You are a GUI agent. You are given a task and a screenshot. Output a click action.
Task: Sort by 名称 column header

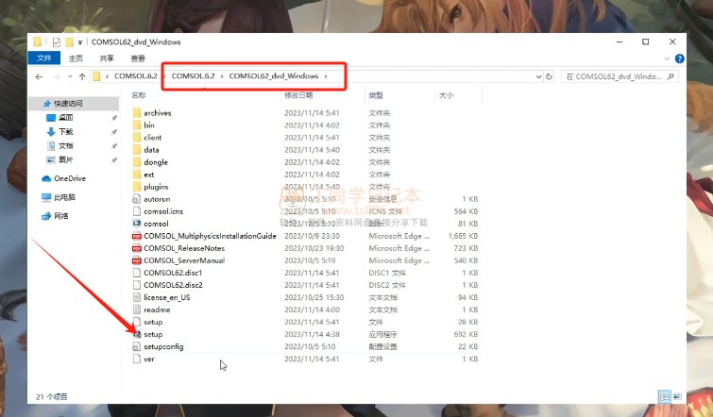138,95
